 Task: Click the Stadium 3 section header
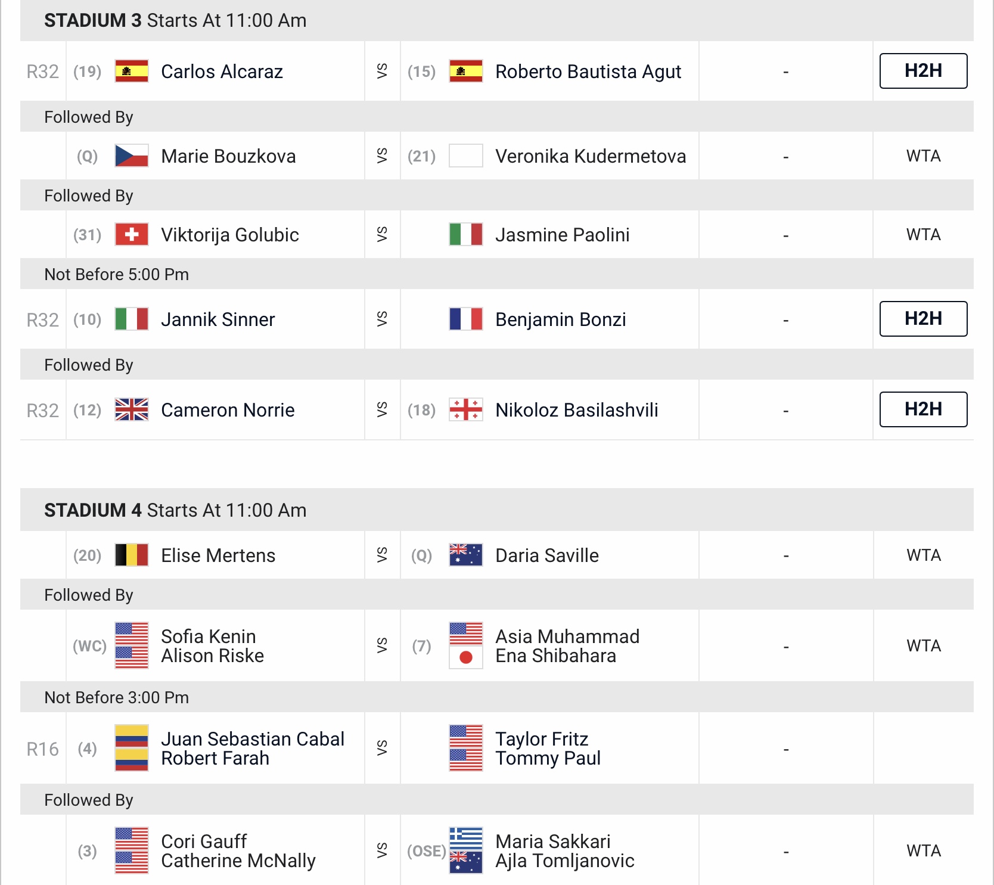click(497, 20)
